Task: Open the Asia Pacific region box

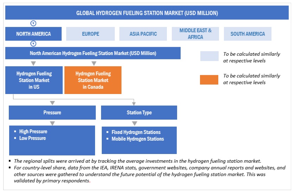Action: tap(143, 34)
